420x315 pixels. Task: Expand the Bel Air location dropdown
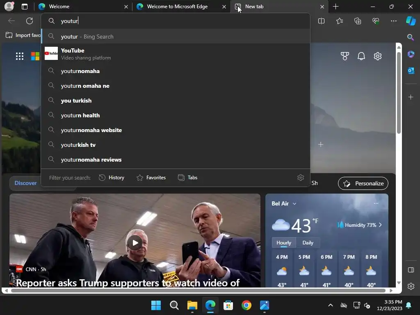tap(294, 203)
